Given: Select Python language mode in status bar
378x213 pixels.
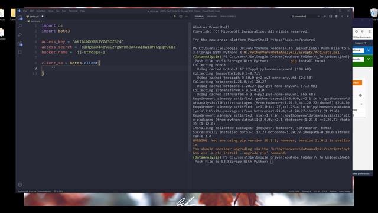Looking at the screenshot, I should [333, 191].
